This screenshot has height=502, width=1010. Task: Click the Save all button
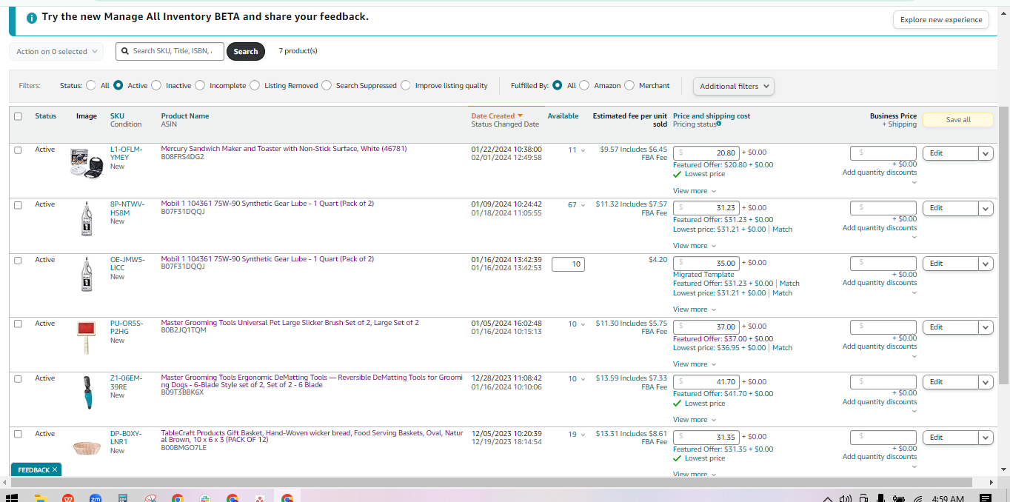pyautogui.click(x=958, y=120)
